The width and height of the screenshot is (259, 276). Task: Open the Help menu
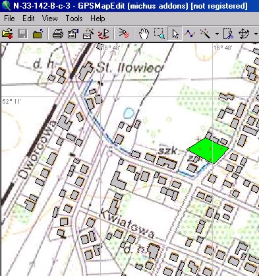point(98,18)
